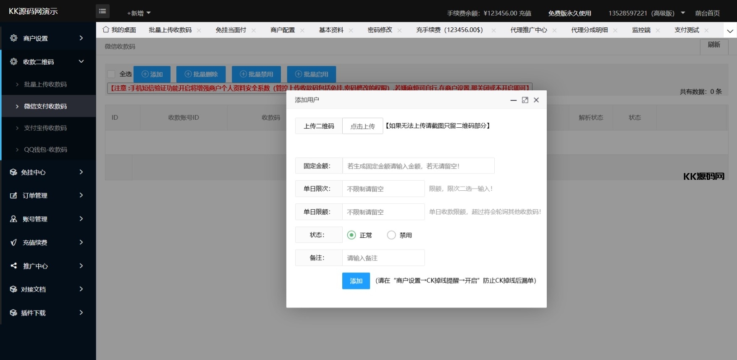Close the 充手续费 tab
This screenshot has width=737, height=360.
(x=494, y=30)
